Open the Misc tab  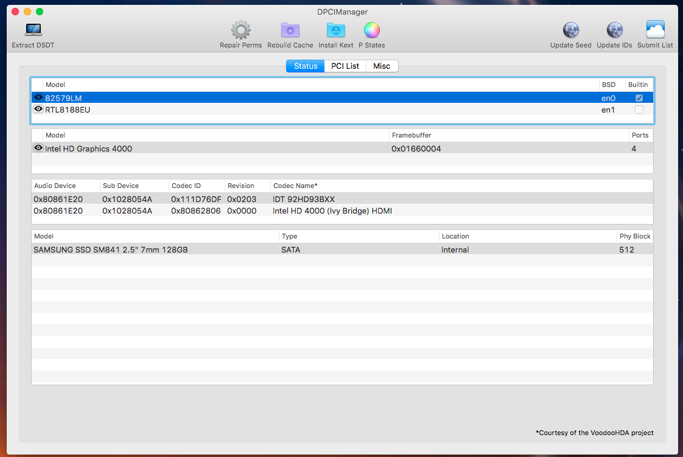(382, 66)
